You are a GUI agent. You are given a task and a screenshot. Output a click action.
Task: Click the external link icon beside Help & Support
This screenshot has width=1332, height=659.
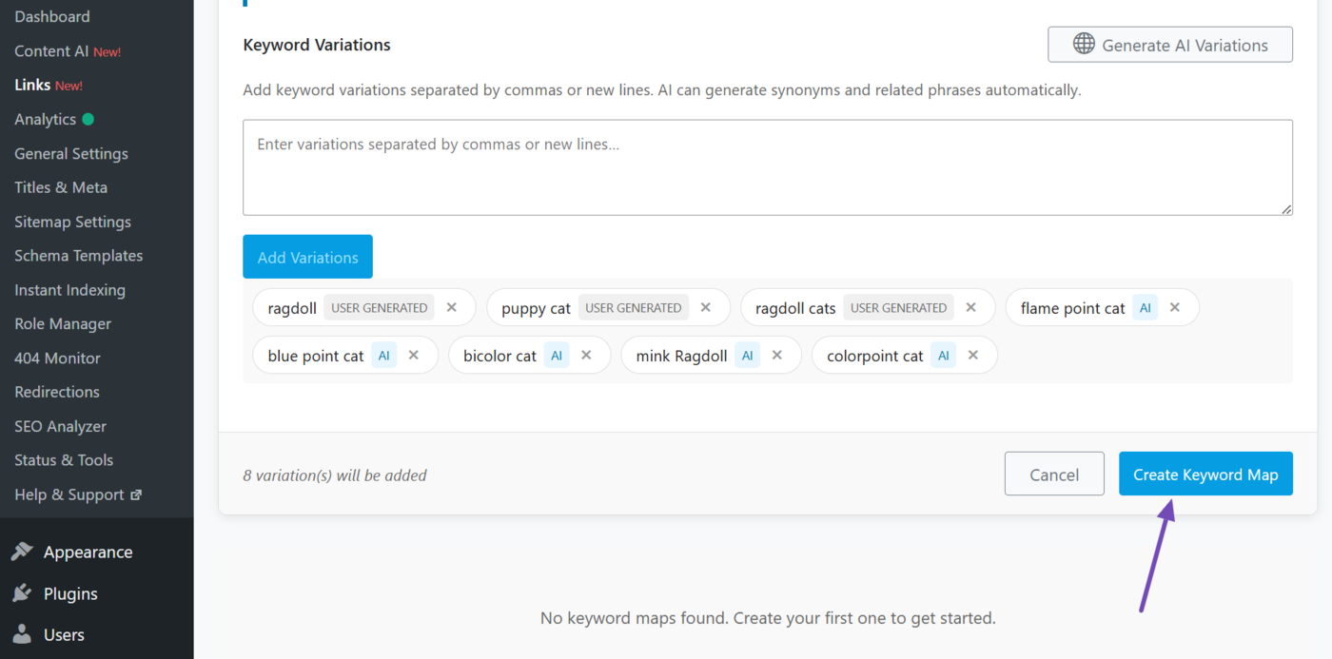coord(136,494)
